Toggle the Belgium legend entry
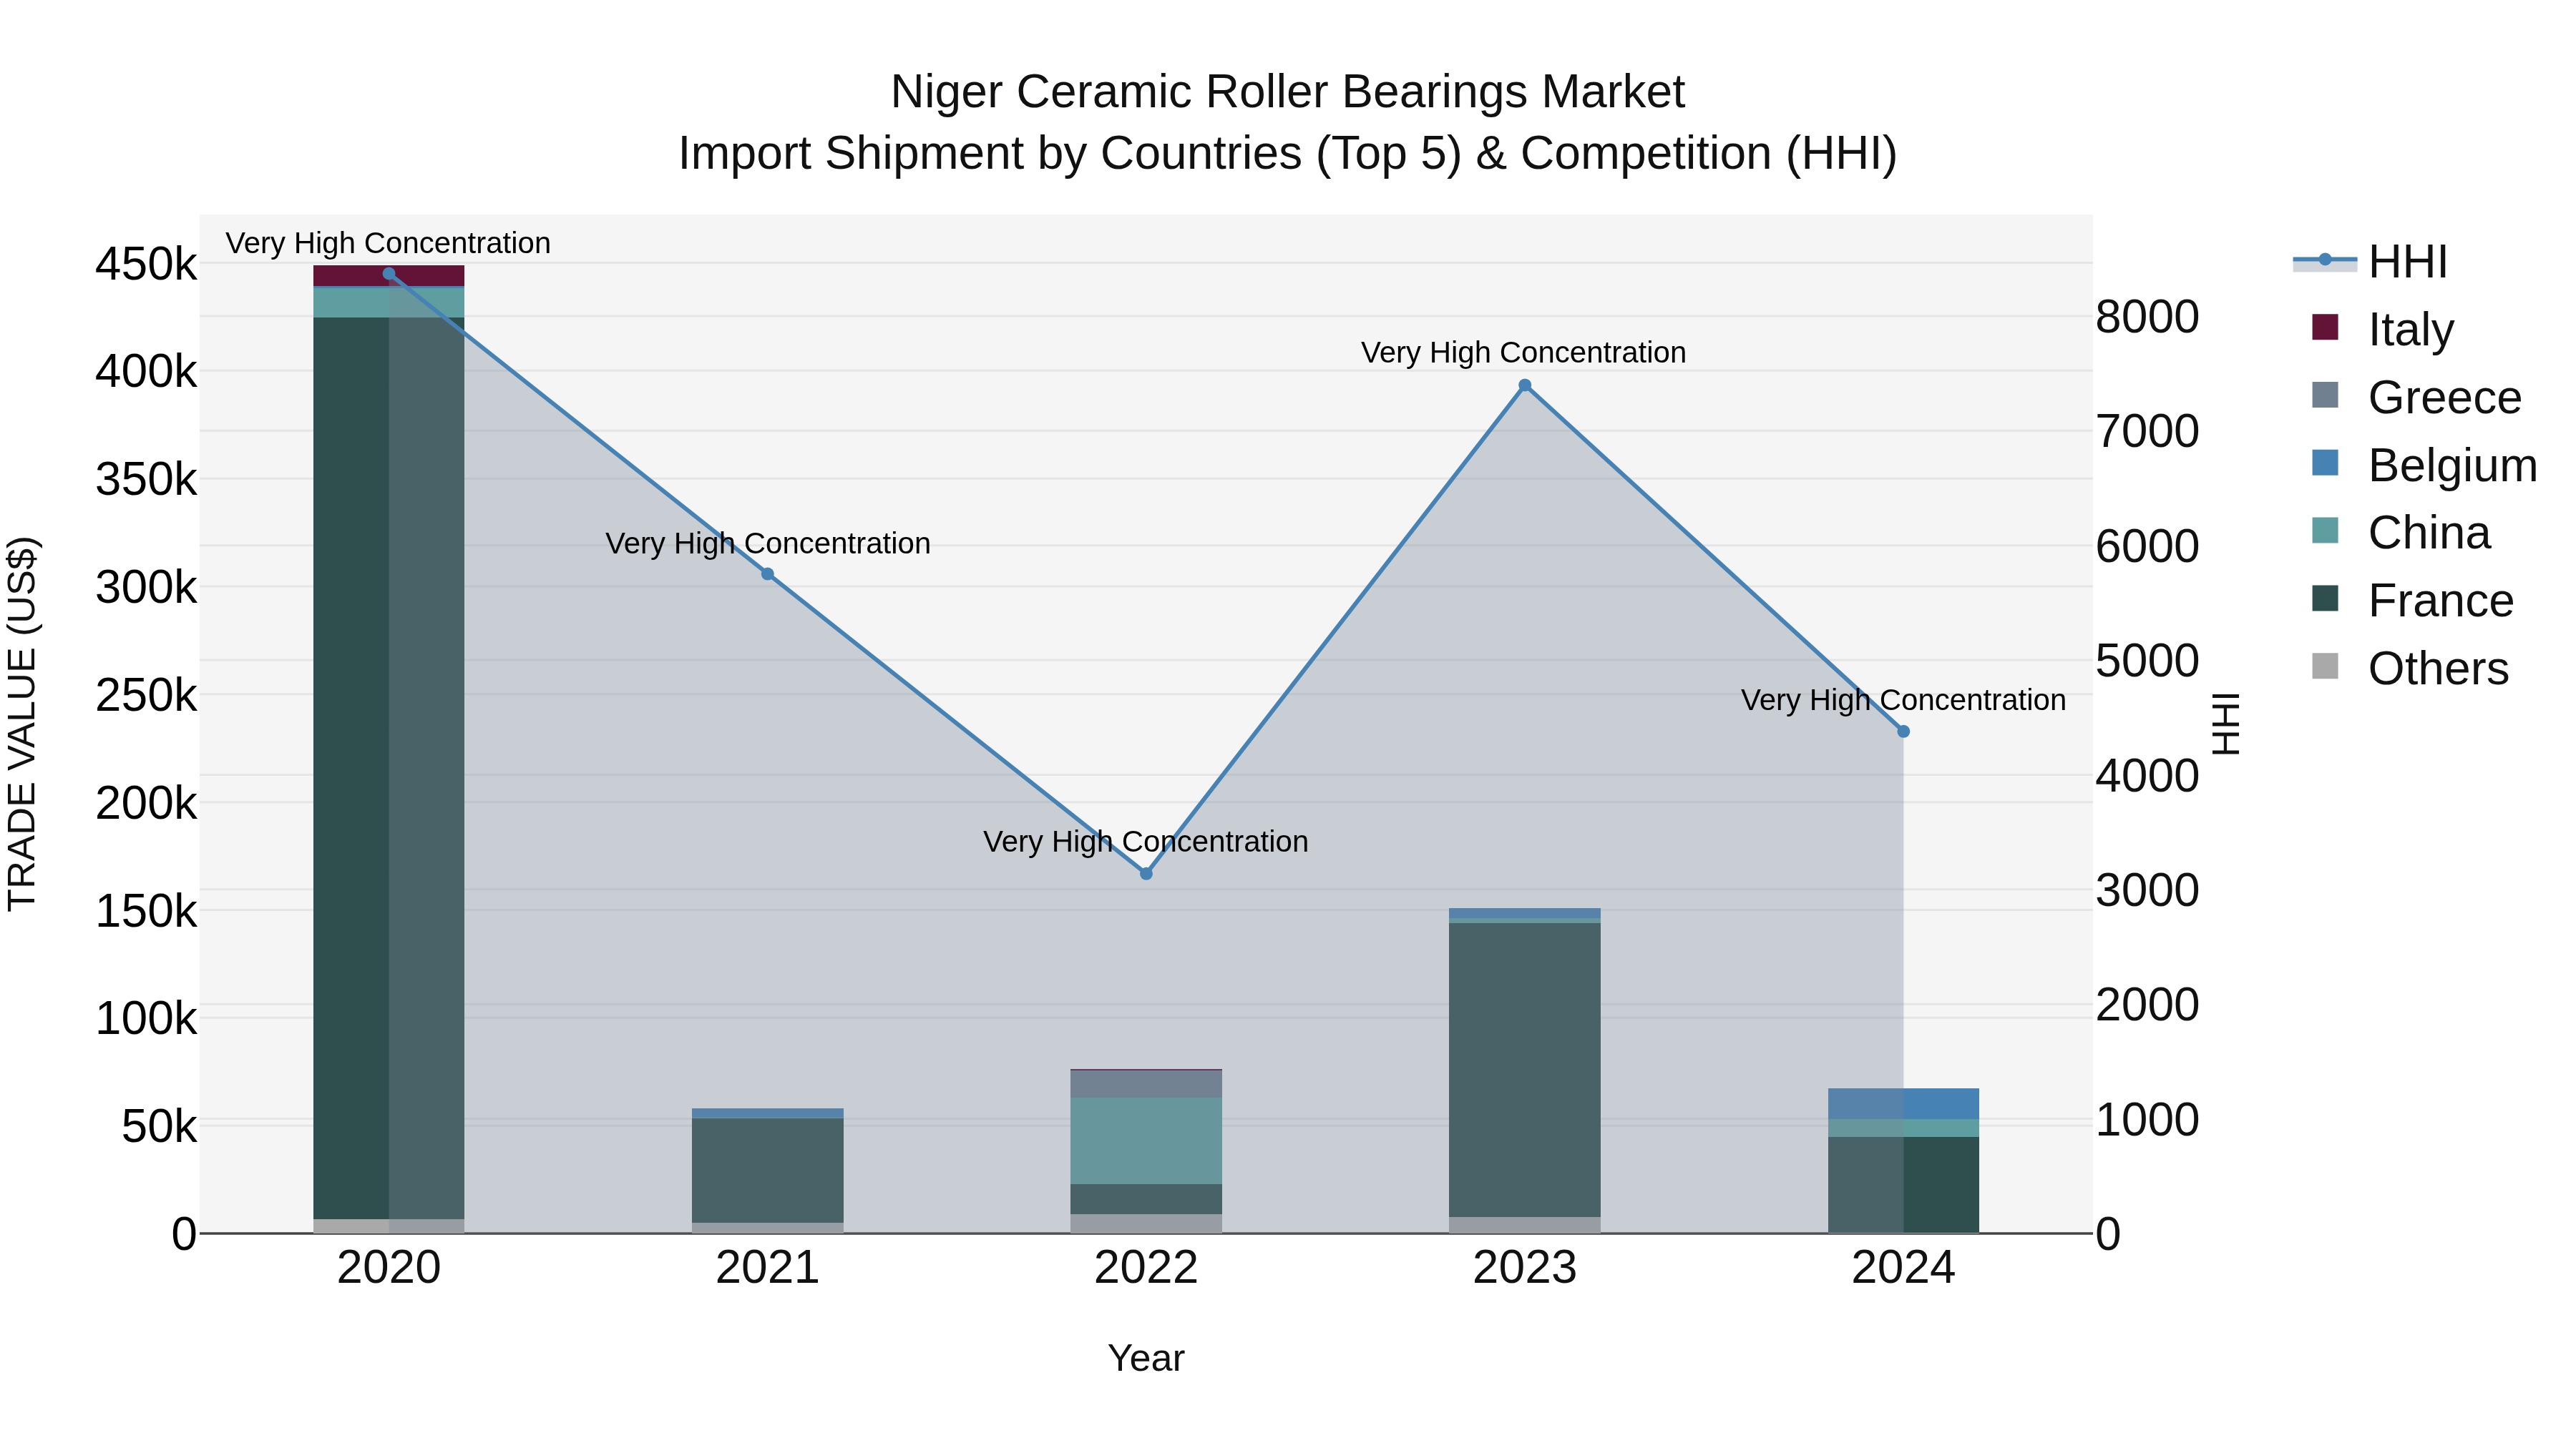 [2424, 465]
